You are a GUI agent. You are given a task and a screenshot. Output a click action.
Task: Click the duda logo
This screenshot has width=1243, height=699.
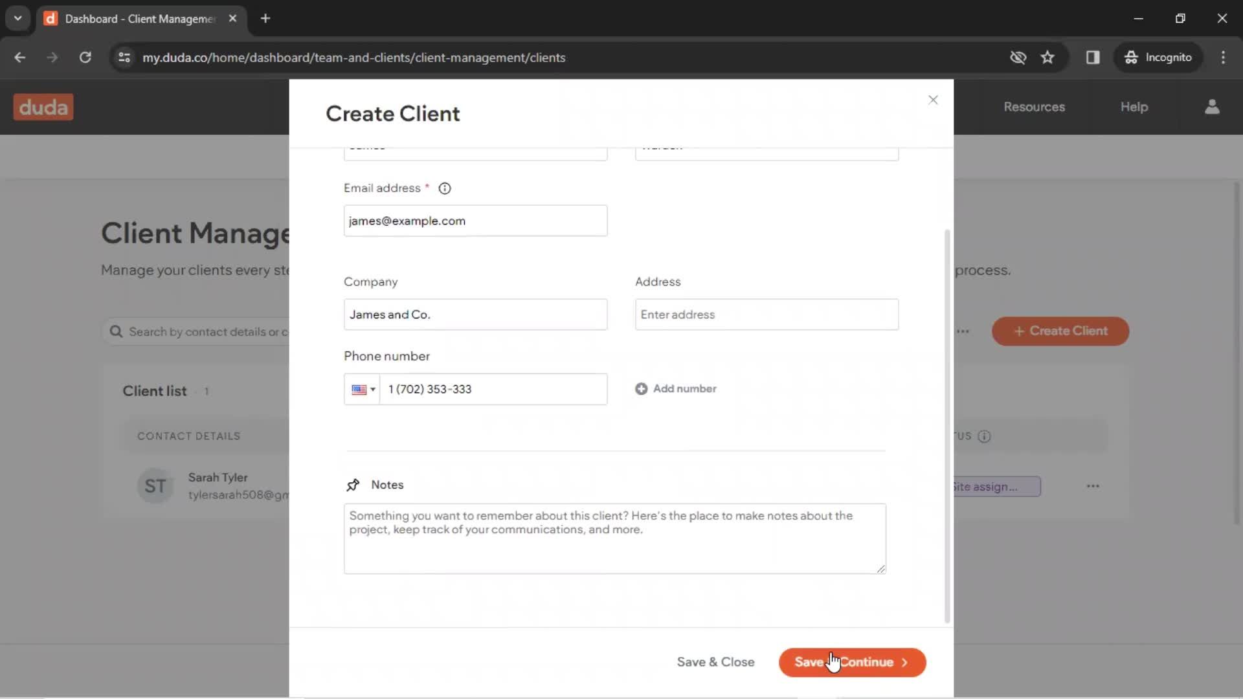tap(43, 107)
